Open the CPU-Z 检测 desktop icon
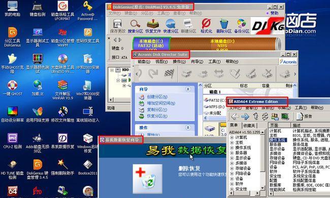This screenshot has height=198, width=330. [x=12, y=141]
